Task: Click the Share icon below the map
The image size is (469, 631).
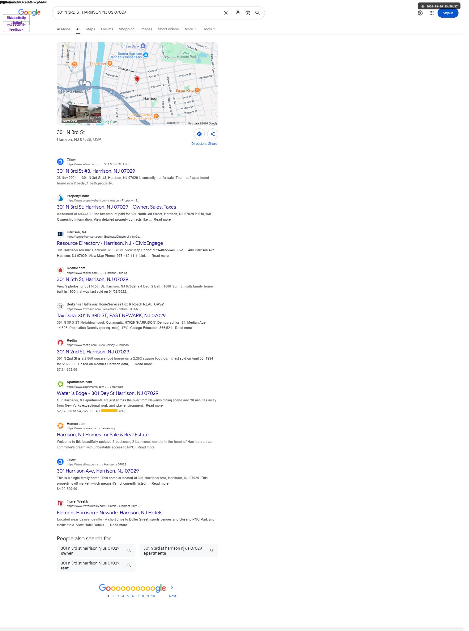Action: pyautogui.click(x=213, y=134)
